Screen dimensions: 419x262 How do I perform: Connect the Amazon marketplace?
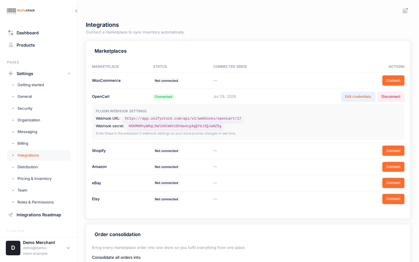tap(393, 167)
